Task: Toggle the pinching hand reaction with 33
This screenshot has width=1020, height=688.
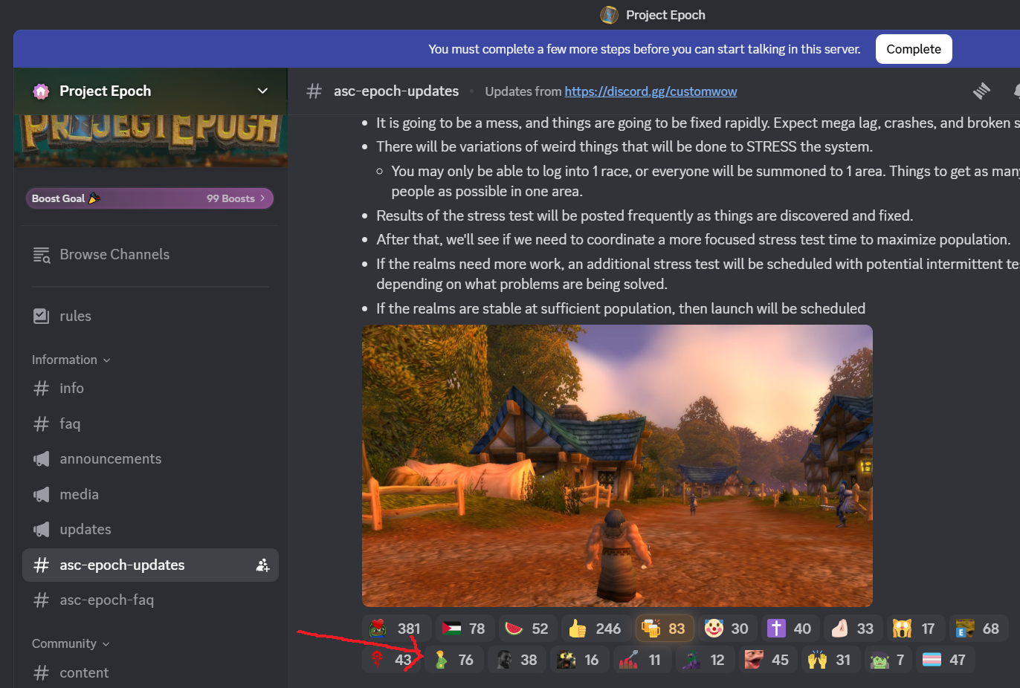Action: coord(853,629)
